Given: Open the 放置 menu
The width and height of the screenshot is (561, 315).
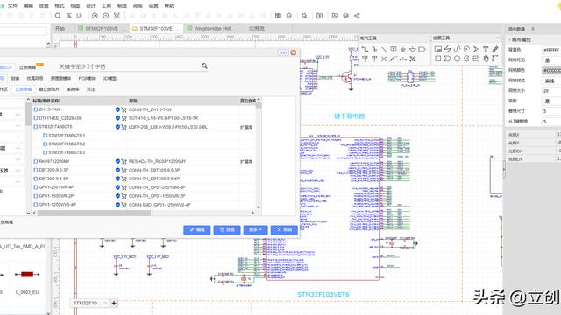Looking at the screenshot, I should [44, 6].
